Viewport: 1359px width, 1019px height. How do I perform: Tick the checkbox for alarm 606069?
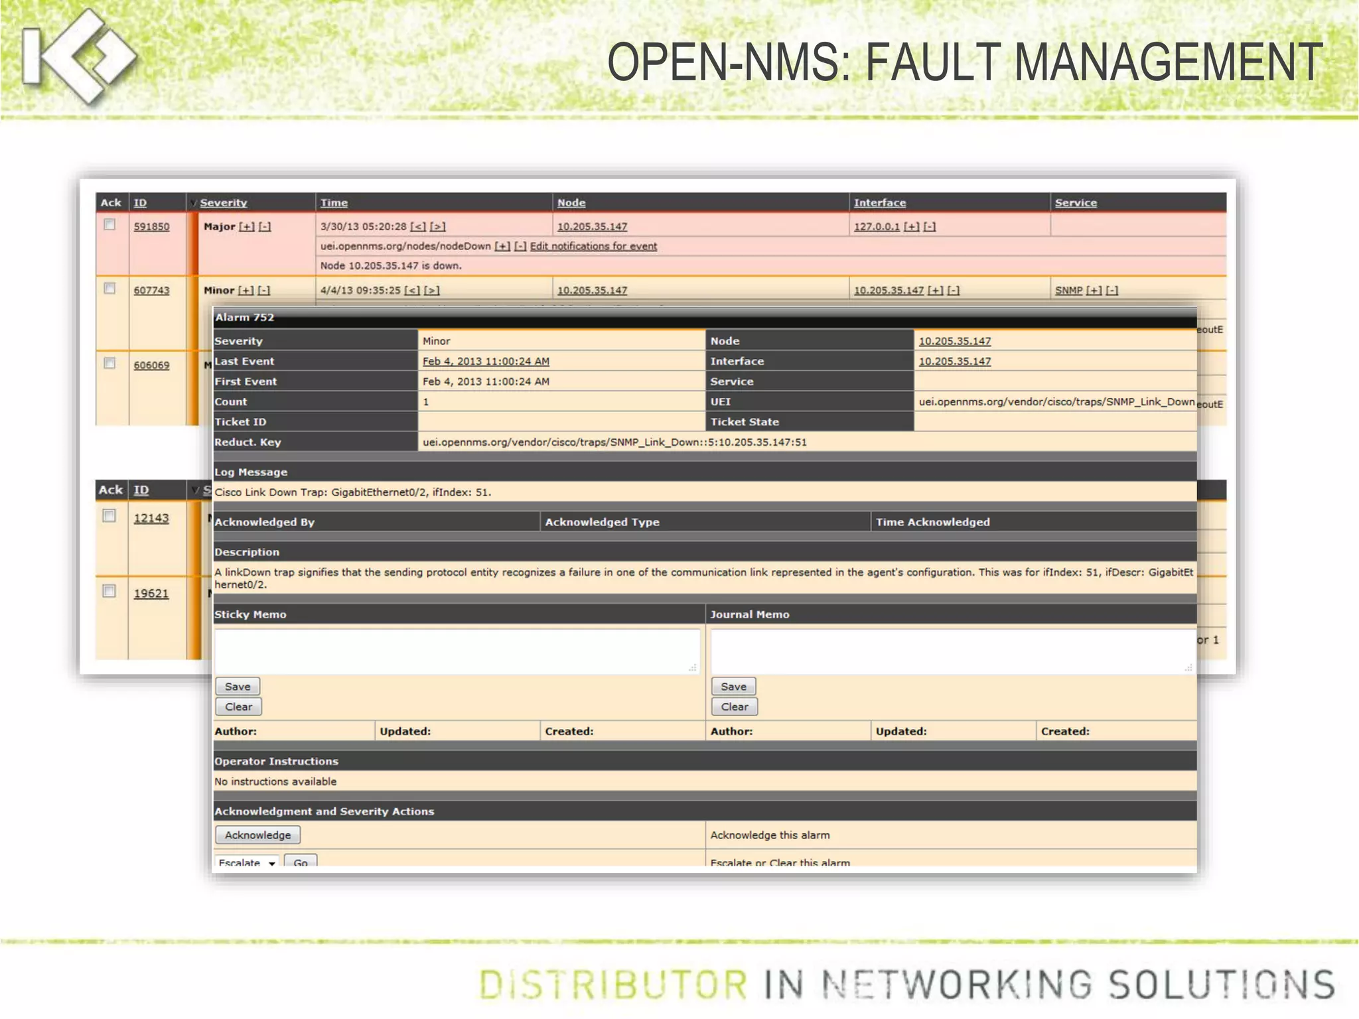[109, 364]
